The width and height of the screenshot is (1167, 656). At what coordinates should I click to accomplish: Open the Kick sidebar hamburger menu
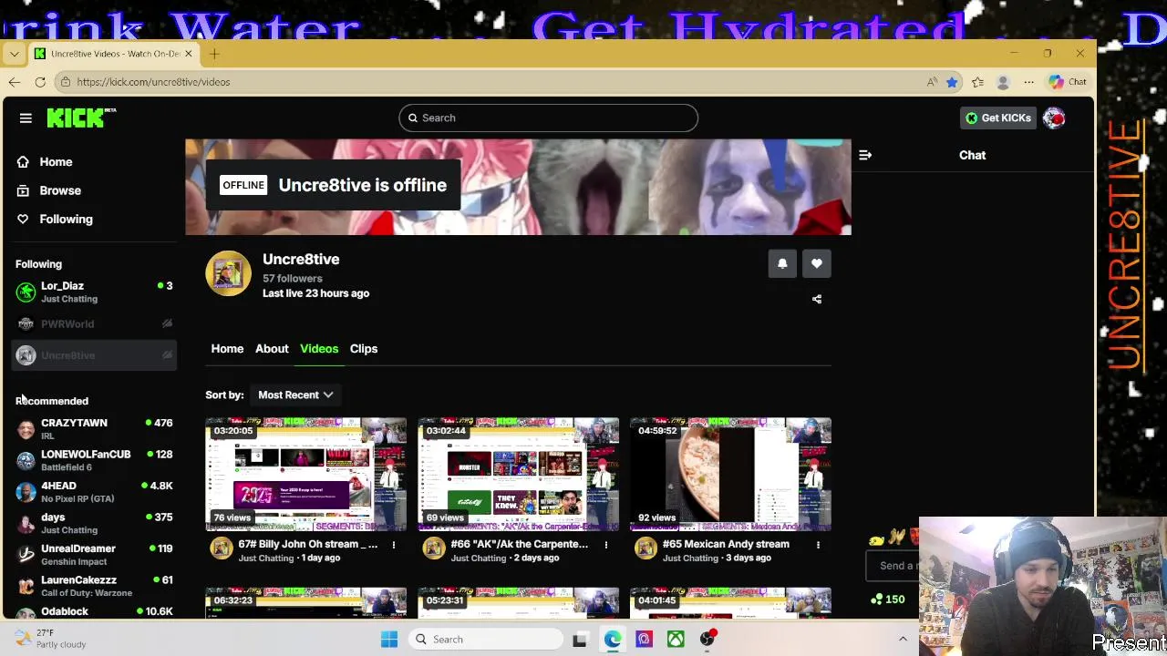click(x=26, y=118)
